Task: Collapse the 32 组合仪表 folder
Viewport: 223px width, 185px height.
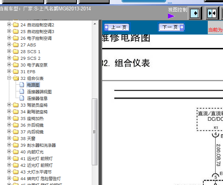Action: point(9,78)
